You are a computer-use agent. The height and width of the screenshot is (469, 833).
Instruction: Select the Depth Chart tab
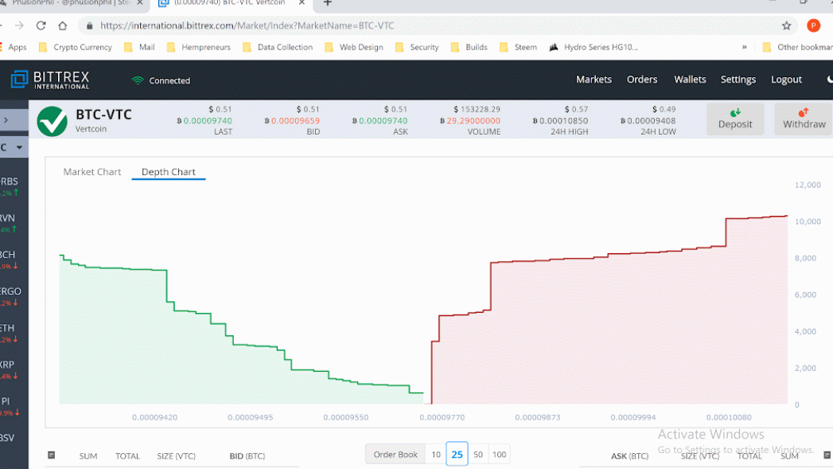click(169, 172)
